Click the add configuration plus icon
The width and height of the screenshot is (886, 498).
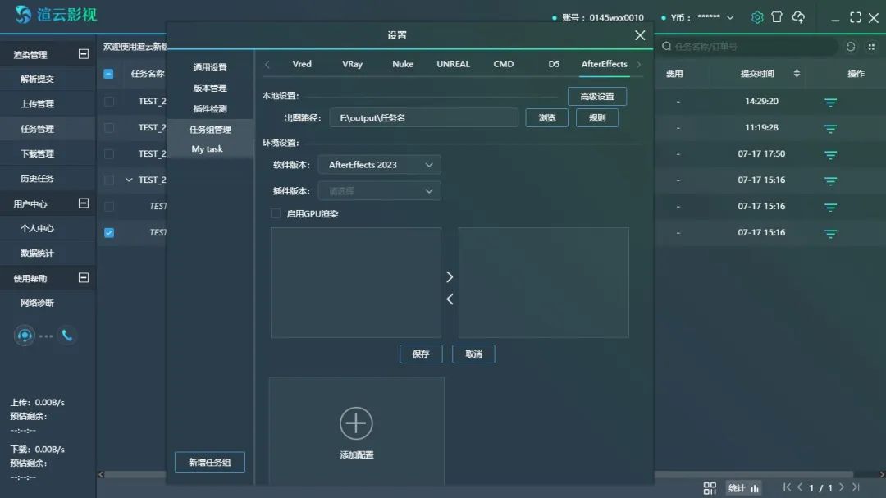coord(356,423)
